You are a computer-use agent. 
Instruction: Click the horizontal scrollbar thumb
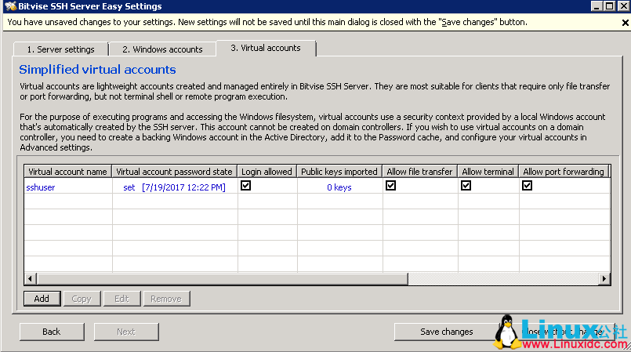click(222, 279)
